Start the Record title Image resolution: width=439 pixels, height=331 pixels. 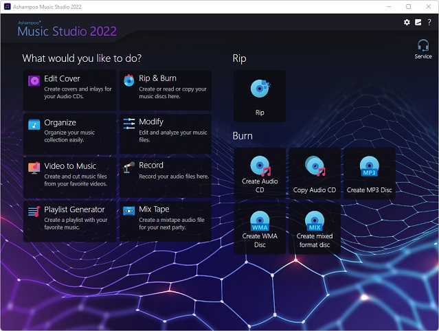pyautogui.click(x=151, y=165)
